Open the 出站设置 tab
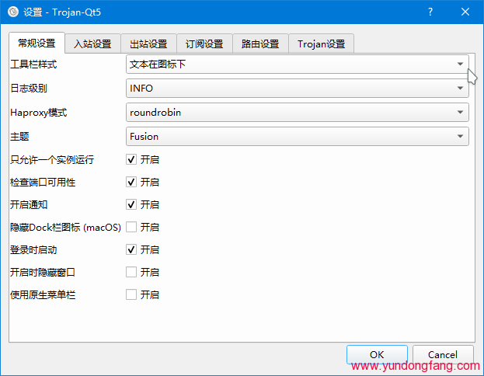Screen dimensions: 484x376 coord(148,44)
